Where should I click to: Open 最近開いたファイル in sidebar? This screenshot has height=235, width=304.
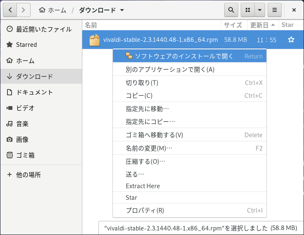(41, 29)
